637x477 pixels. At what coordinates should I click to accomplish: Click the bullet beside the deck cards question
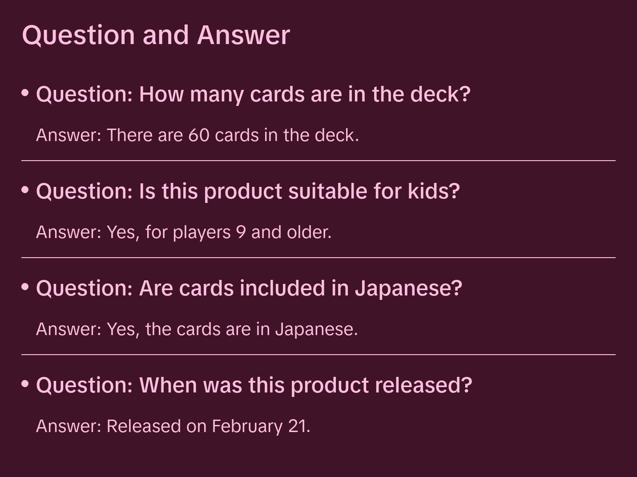(25, 93)
